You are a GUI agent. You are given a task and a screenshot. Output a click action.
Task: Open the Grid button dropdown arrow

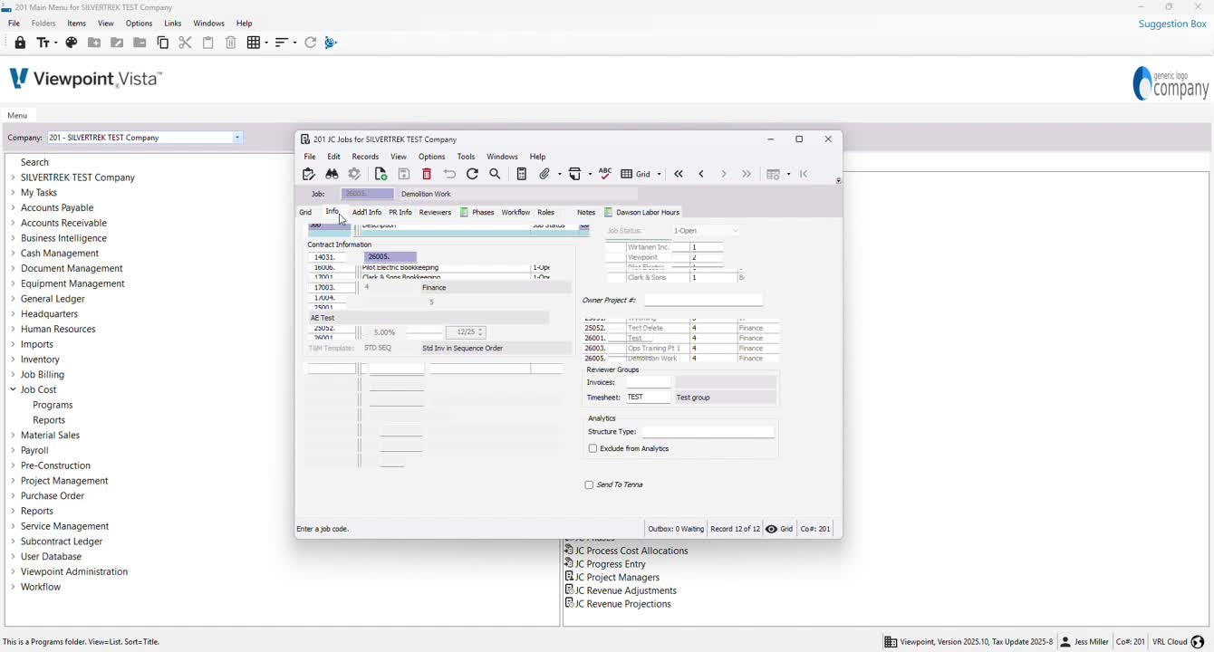(x=659, y=174)
